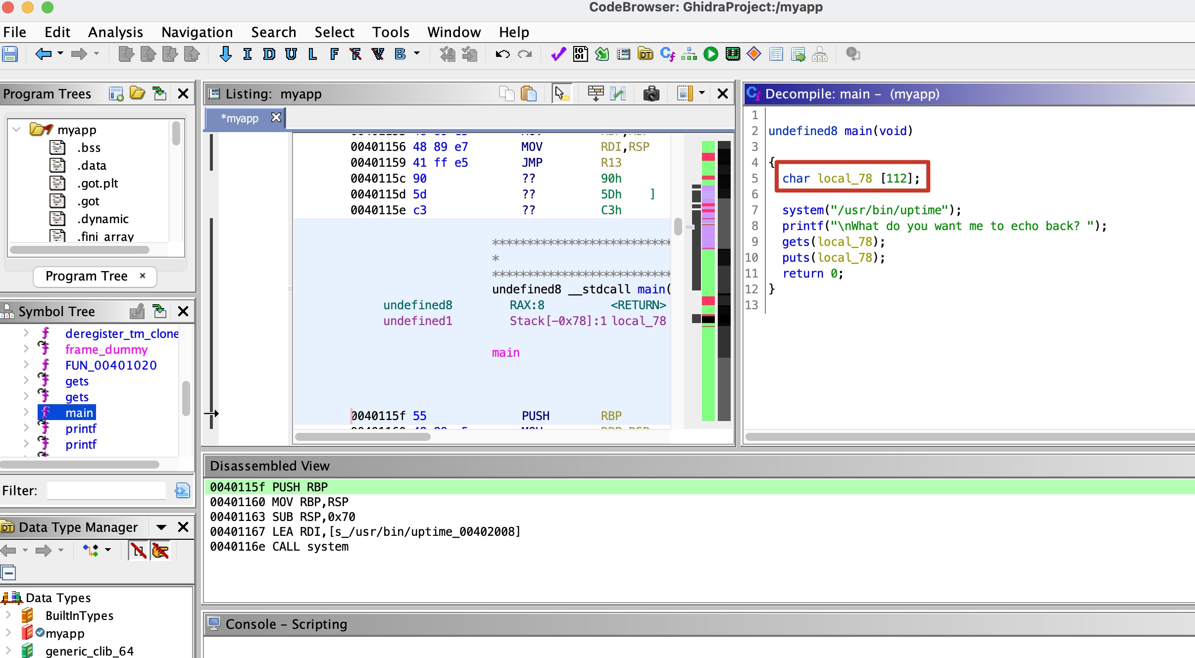The image size is (1195, 658).
Task: Click the 'Go to next instruction' I icon
Action: coord(248,54)
